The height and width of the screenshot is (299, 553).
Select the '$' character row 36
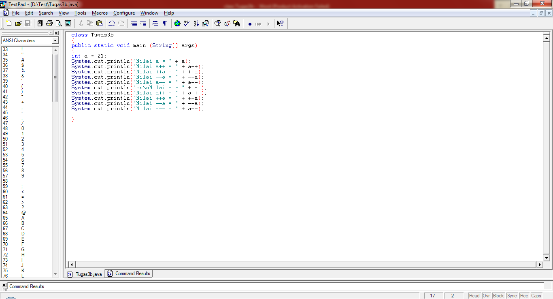tap(27, 65)
